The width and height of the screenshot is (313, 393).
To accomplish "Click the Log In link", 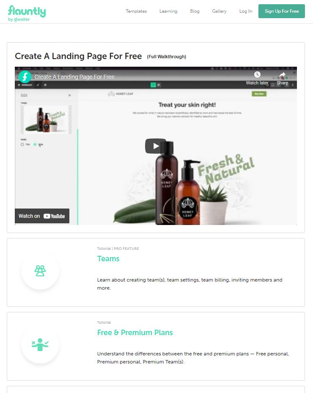I will [246, 11].
